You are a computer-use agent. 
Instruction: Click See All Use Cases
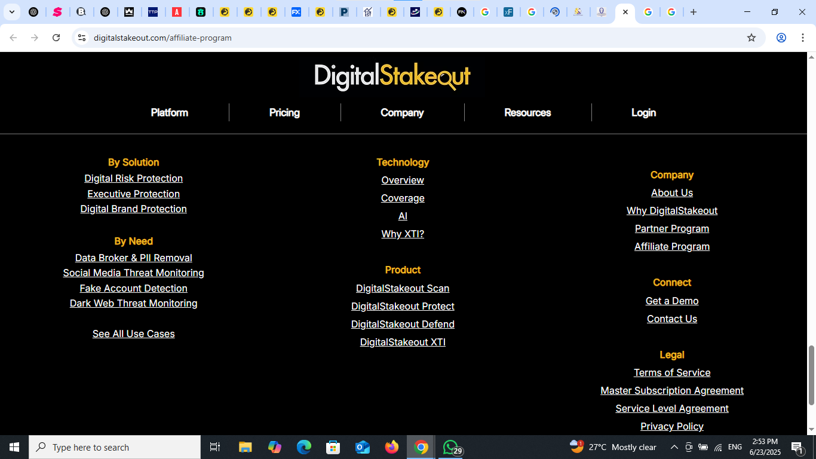point(134,333)
